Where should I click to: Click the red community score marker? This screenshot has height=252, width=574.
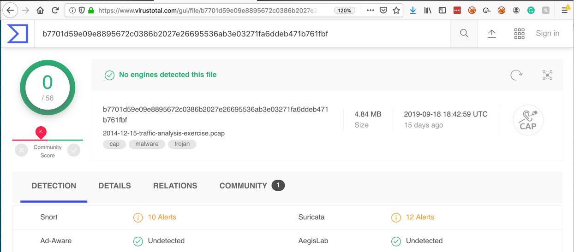coord(41,132)
